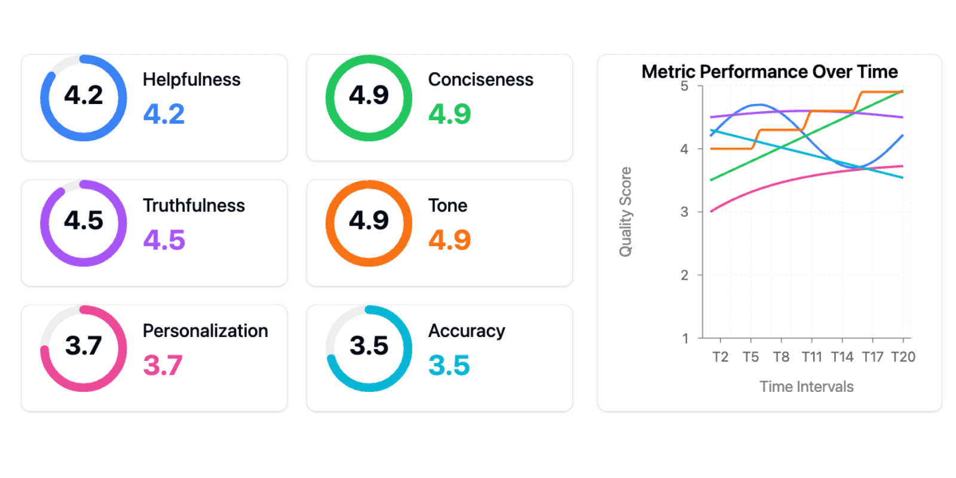Click the blue 4.2 score value
Viewport: 956px width, 478px height.
pos(164,114)
